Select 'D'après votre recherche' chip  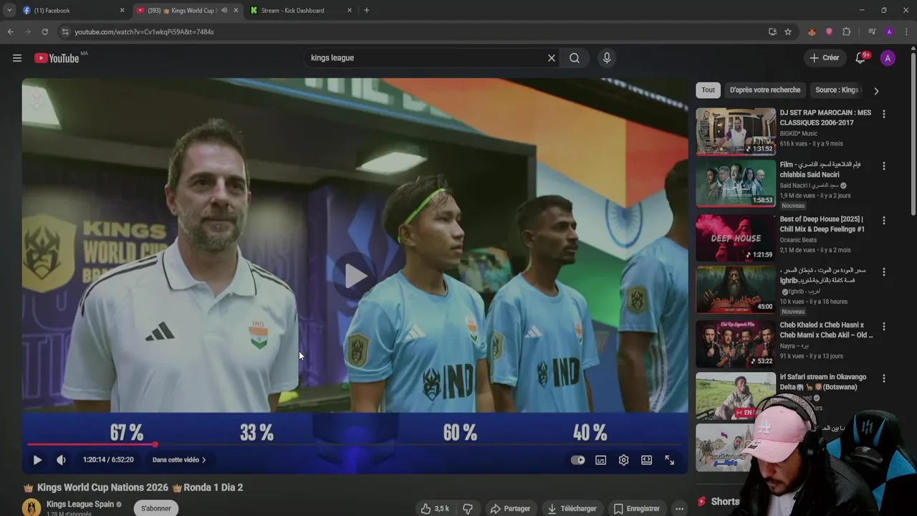pyautogui.click(x=765, y=90)
